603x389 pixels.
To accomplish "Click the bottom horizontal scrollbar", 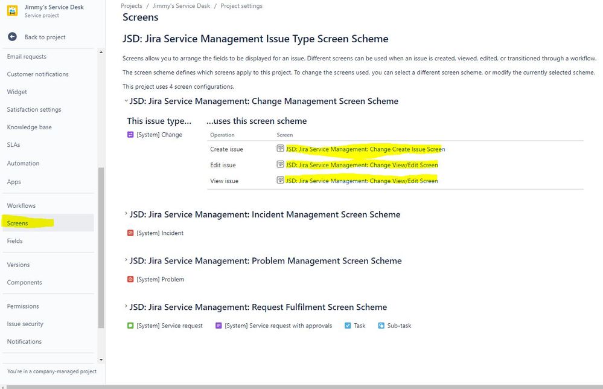I will click(305, 387).
